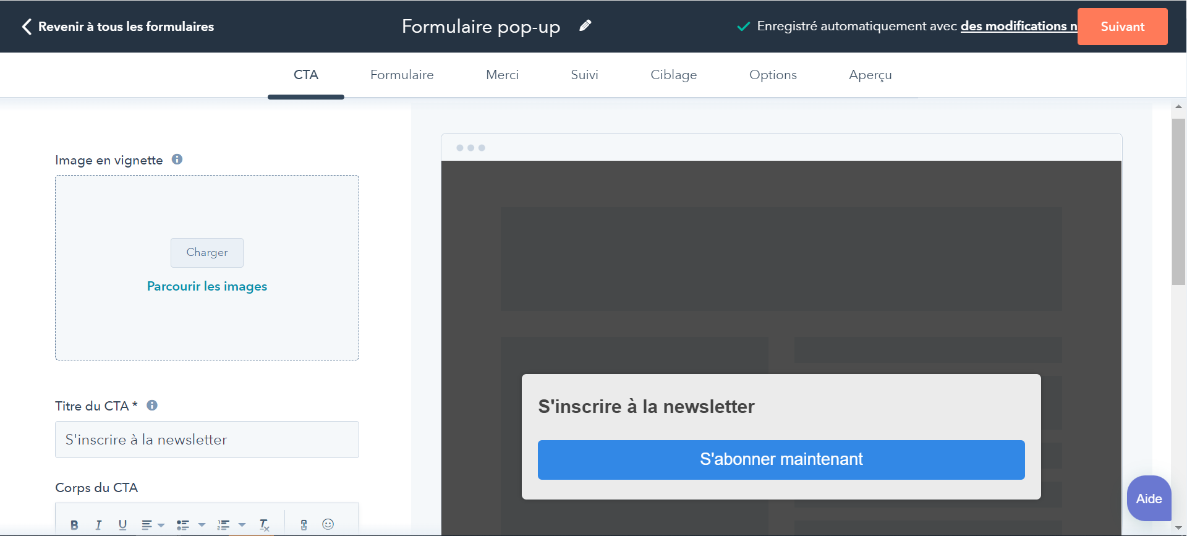Open the Ciblage tab
This screenshot has width=1187, height=536.
673,75
